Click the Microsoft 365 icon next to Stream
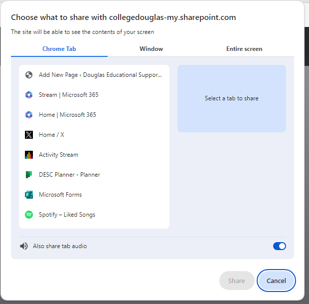The height and width of the screenshot is (304, 309). point(29,95)
